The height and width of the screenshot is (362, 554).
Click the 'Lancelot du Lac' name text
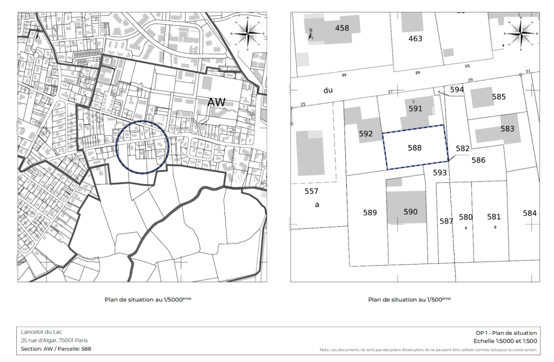point(41,332)
